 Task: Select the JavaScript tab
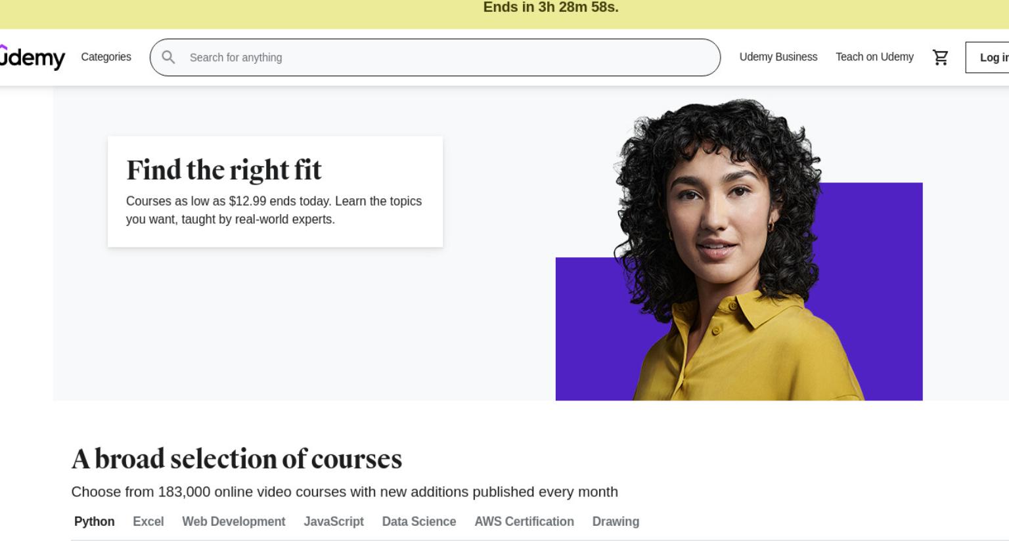pos(333,521)
